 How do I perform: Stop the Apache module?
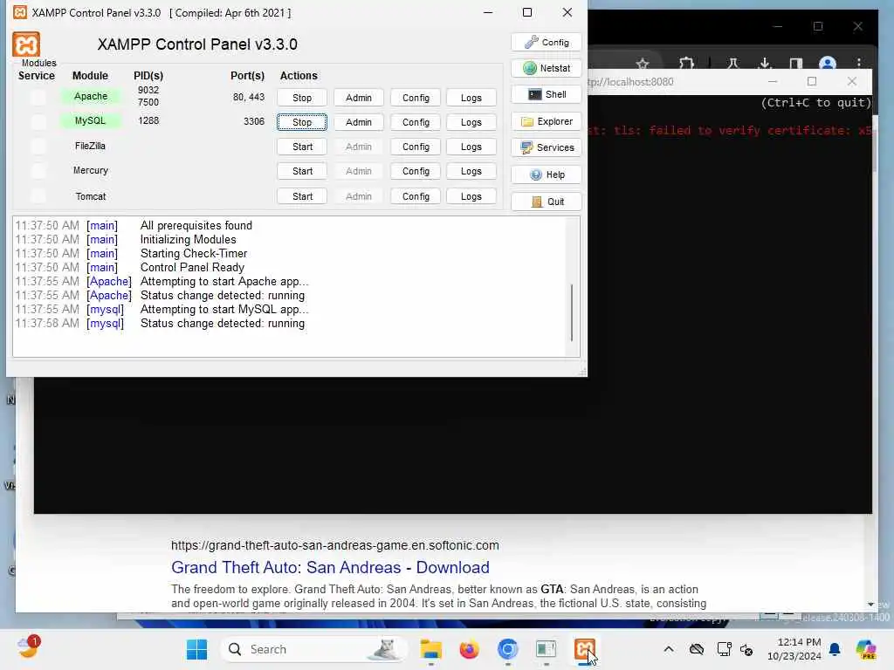click(x=302, y=98)
